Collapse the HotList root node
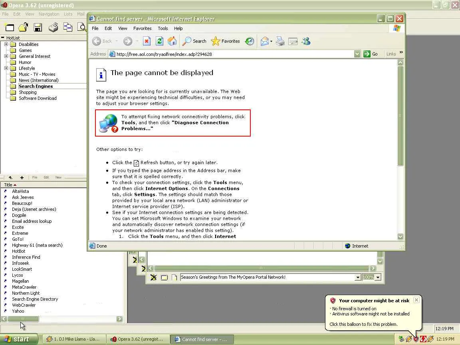 [3, 38]
